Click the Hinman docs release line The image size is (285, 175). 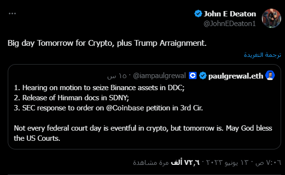point(71,98)
